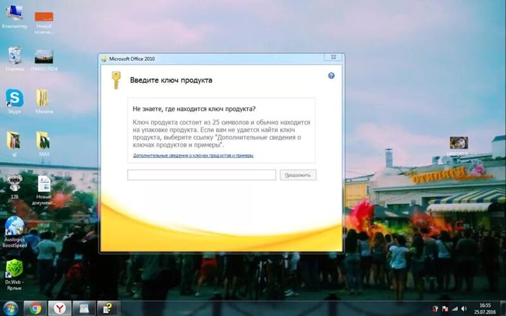Click the Продолжить button
Viewport: 506px width, 316px height.
pos(298,175)
